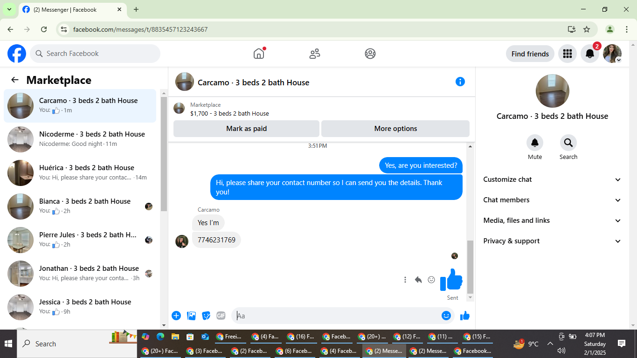Open Windows notification center icon
This screenshot has width=637, height=358.
point(622,344)
